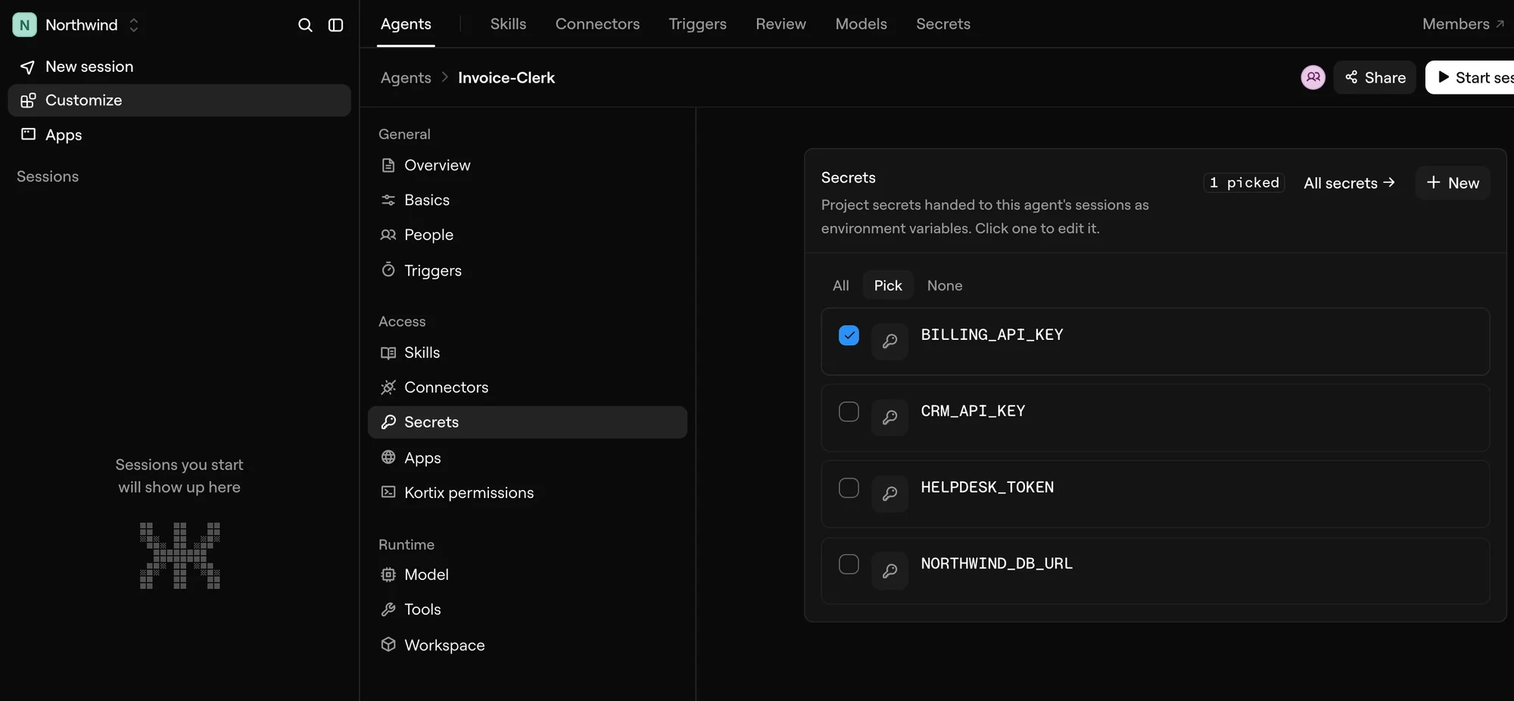This screenshot has width=1514, height=701.
Task: Open the Models top tab
Action: [861, 24]
